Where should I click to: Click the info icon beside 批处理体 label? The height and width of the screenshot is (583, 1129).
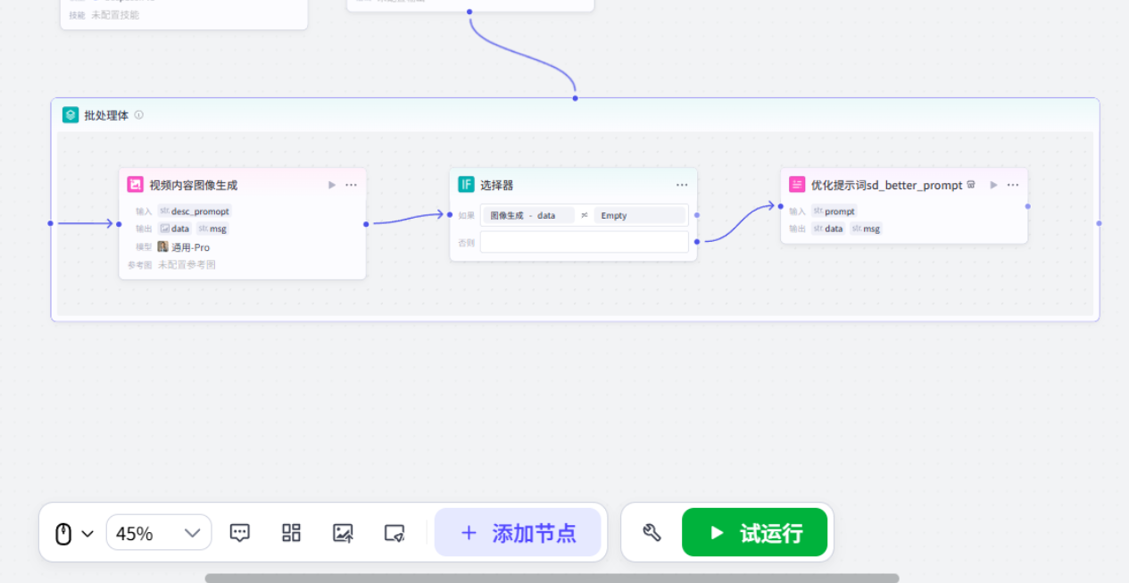coord(138,115)
